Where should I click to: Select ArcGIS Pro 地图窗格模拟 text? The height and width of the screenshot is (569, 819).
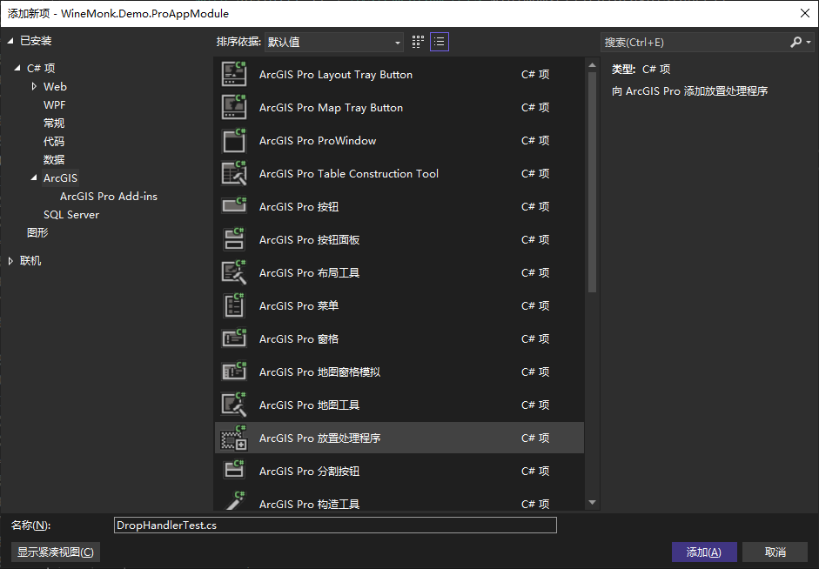tap(319, 372)
